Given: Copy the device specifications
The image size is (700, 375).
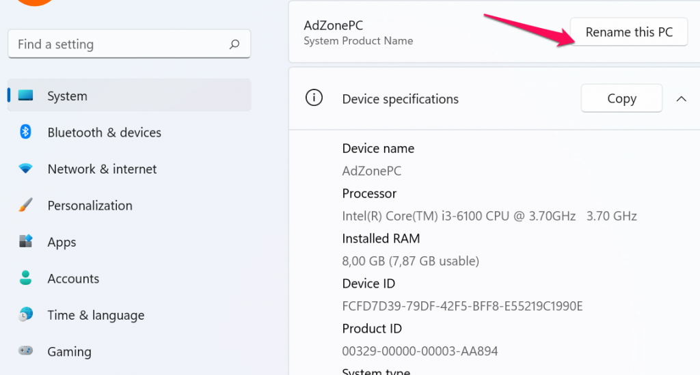Looking at the screenshot, I should point(621,98).
